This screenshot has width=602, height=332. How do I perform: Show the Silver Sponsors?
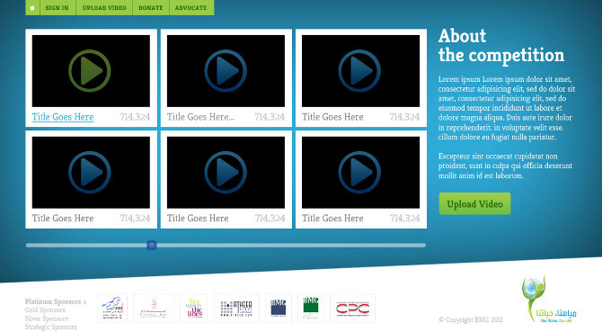click(47, 319)
